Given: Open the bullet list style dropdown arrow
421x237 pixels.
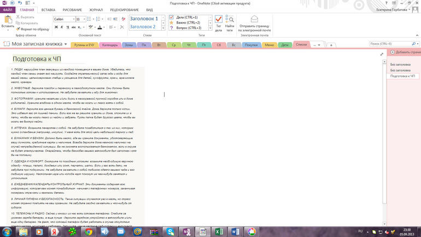Looking at the screenshot, I should coord(93,19).
